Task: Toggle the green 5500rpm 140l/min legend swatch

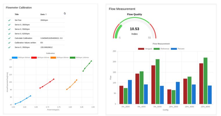Action: click(x=73, y=58)
